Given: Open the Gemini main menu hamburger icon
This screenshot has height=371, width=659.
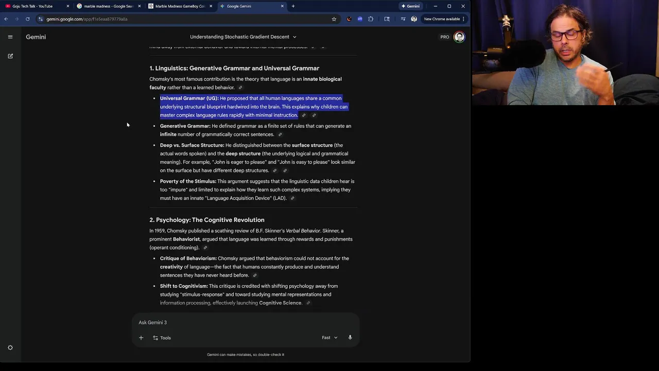Looking at the screenshot, I should (x=10, y=37).
